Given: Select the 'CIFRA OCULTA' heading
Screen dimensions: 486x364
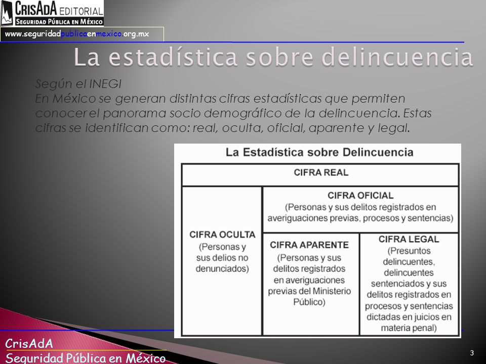Looking at the screenshot, I should pyautogui.click(x=222, y=235).
